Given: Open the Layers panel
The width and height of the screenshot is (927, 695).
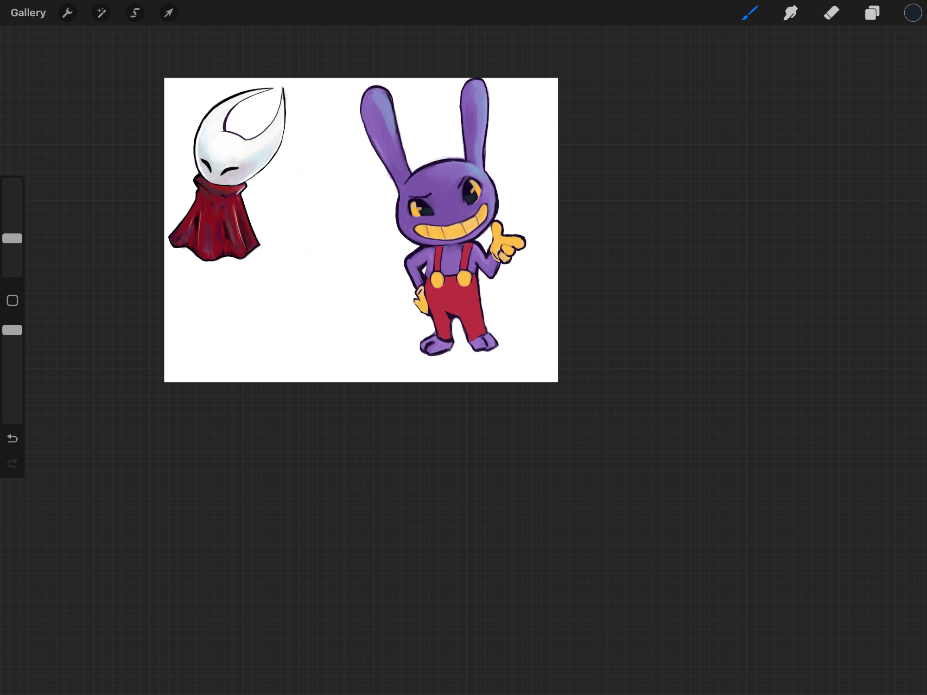Looking at the screenshot, I should point(872,13).
